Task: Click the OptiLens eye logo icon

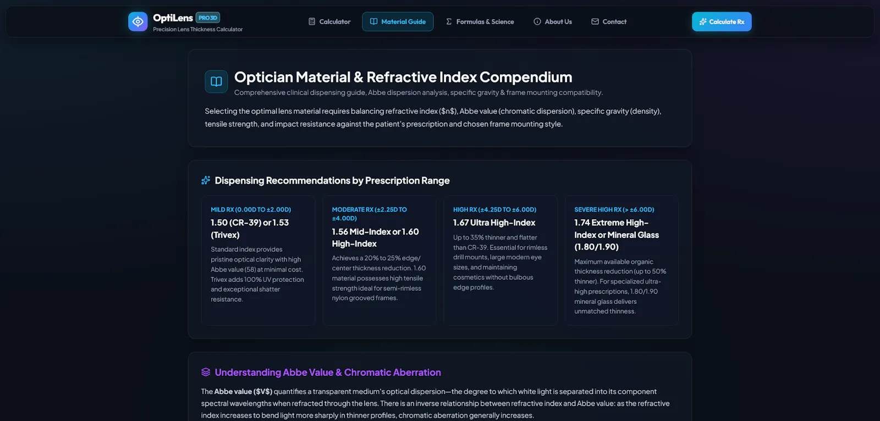Action: [138, 21]
